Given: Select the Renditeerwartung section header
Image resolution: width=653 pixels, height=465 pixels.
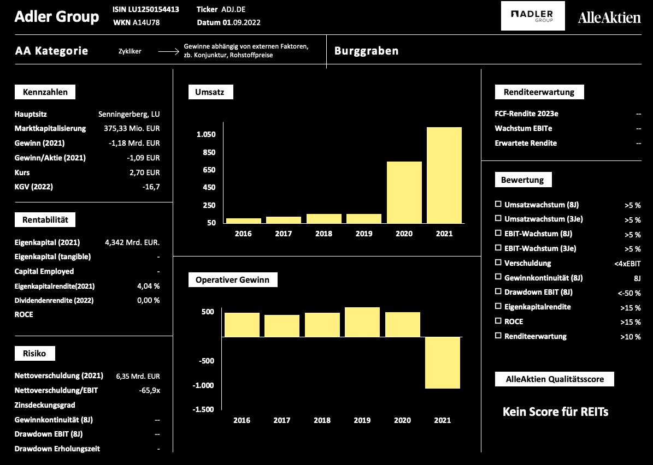Looking at the screenshot, I should point(539,92).
